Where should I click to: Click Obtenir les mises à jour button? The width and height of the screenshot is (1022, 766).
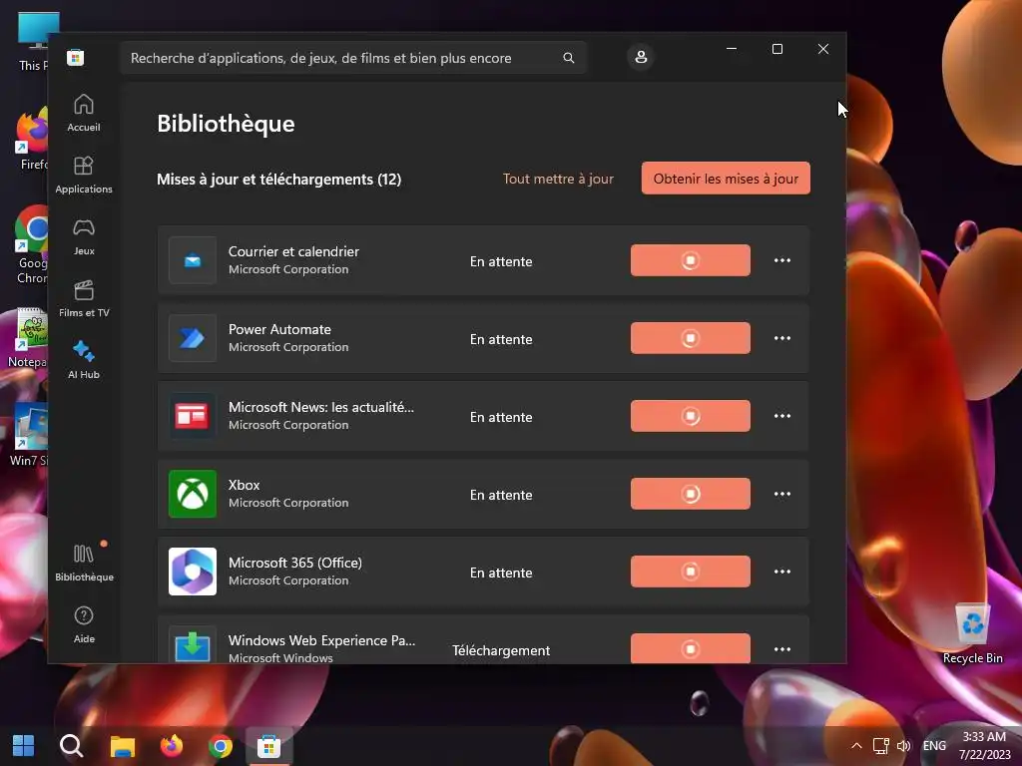(726, 179)
